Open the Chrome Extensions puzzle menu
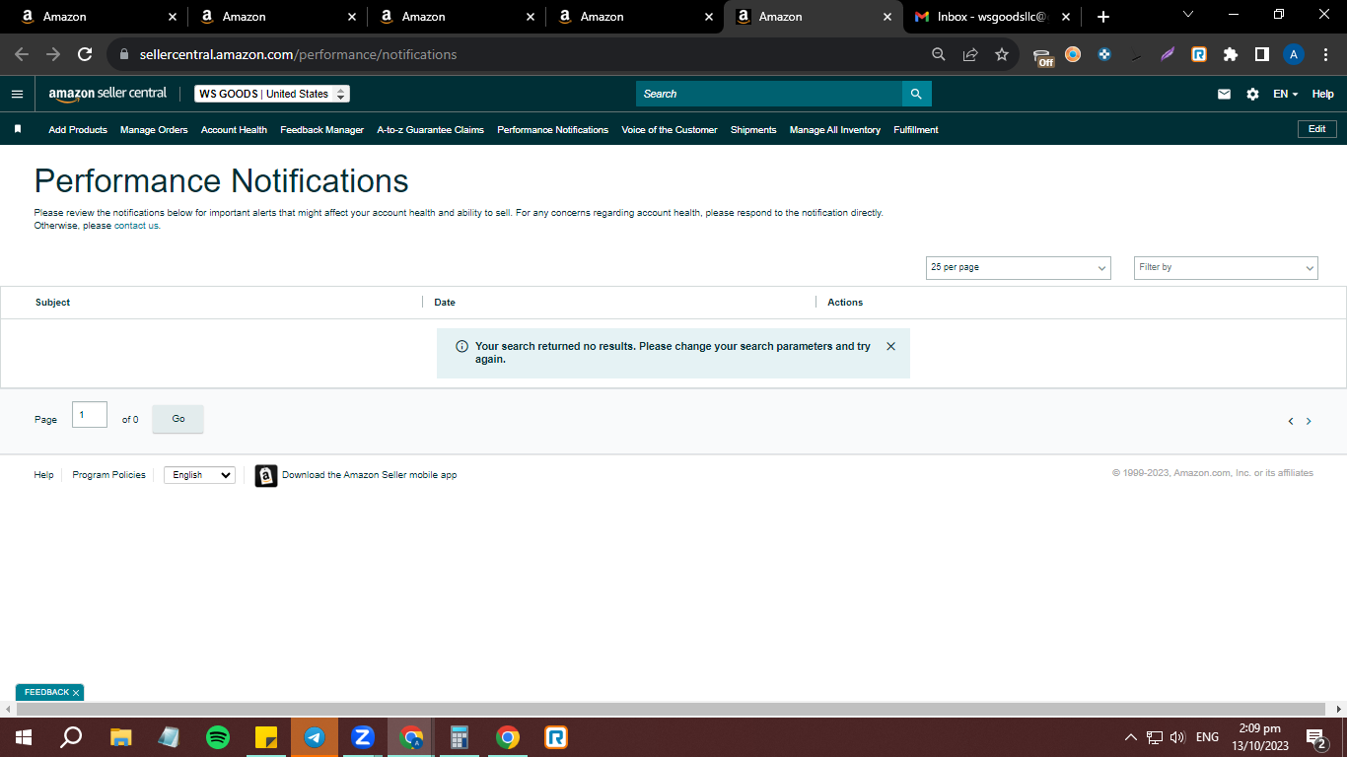This screenshot has height=757, width=1347. click(x=1231, y=54)
